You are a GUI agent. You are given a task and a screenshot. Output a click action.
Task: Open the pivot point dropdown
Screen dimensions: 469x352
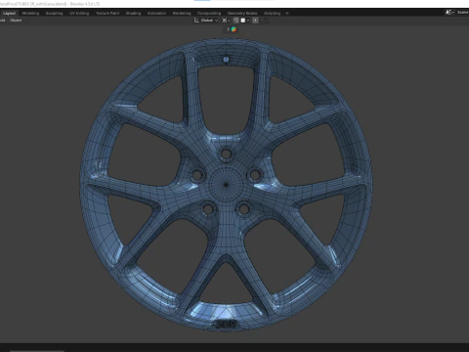(226, 21)
